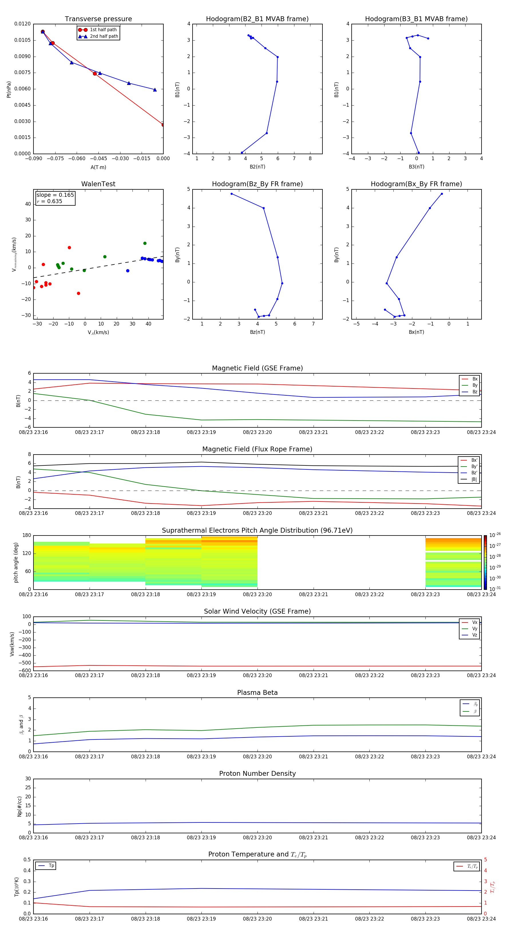The width and height of the screenshot is (515, 944).
Task: Click the "WalenTest" plot title
Action: [98, 184]
